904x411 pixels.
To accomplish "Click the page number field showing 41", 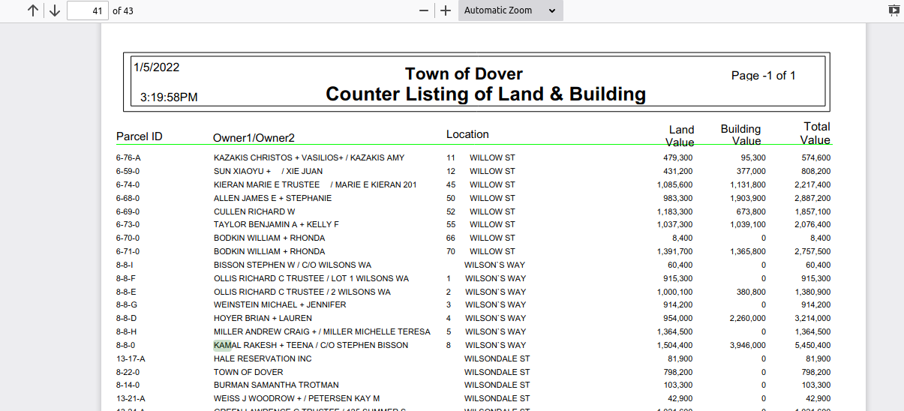I will coord(87,10).
